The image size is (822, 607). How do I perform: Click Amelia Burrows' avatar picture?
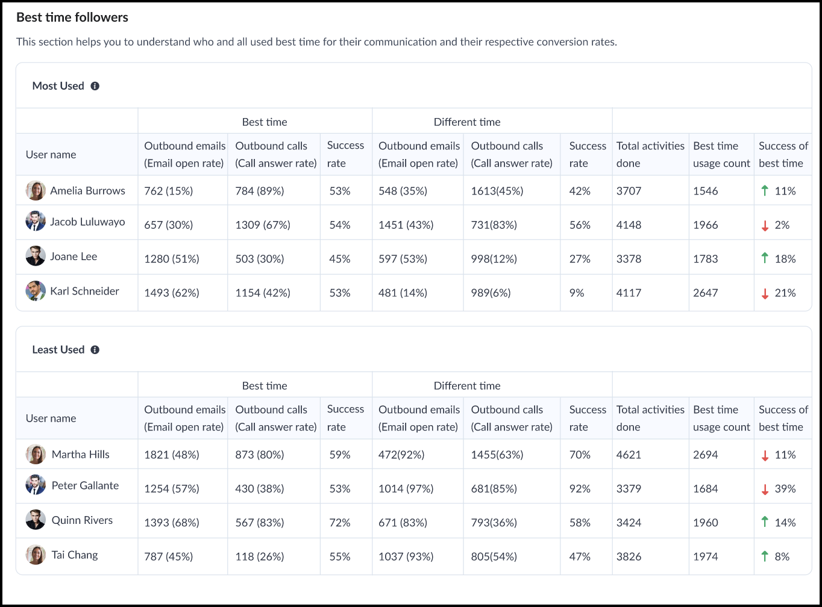click(36, 191)
